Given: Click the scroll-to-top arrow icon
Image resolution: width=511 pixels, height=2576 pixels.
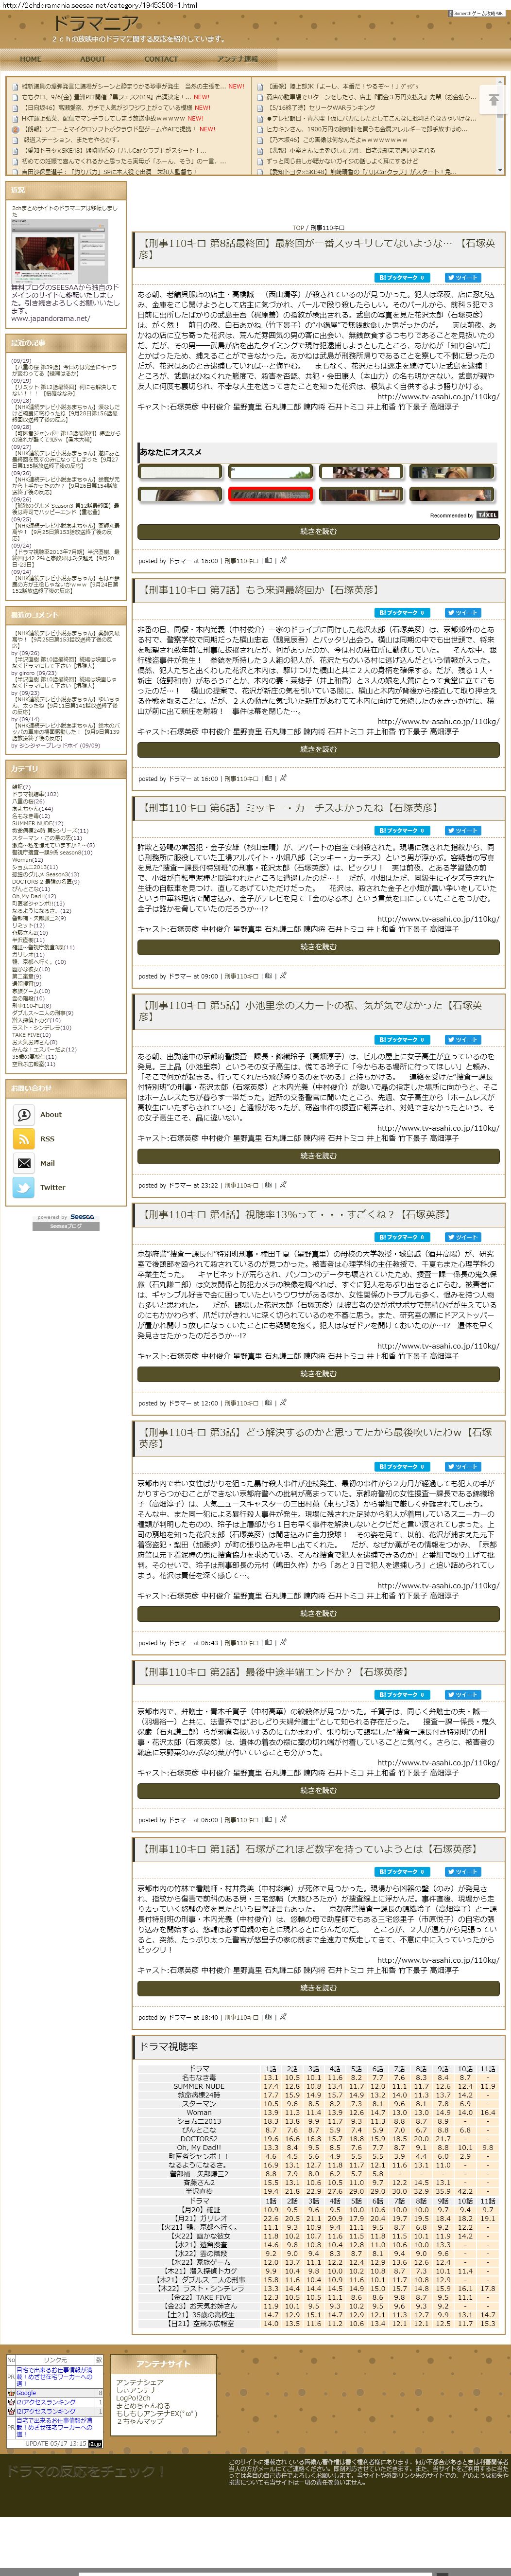Looking at the screenshot, I should coord(493,99).
